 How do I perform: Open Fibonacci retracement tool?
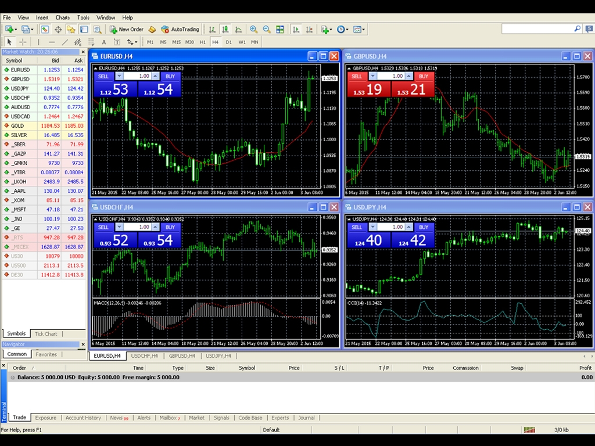point(91,42)
